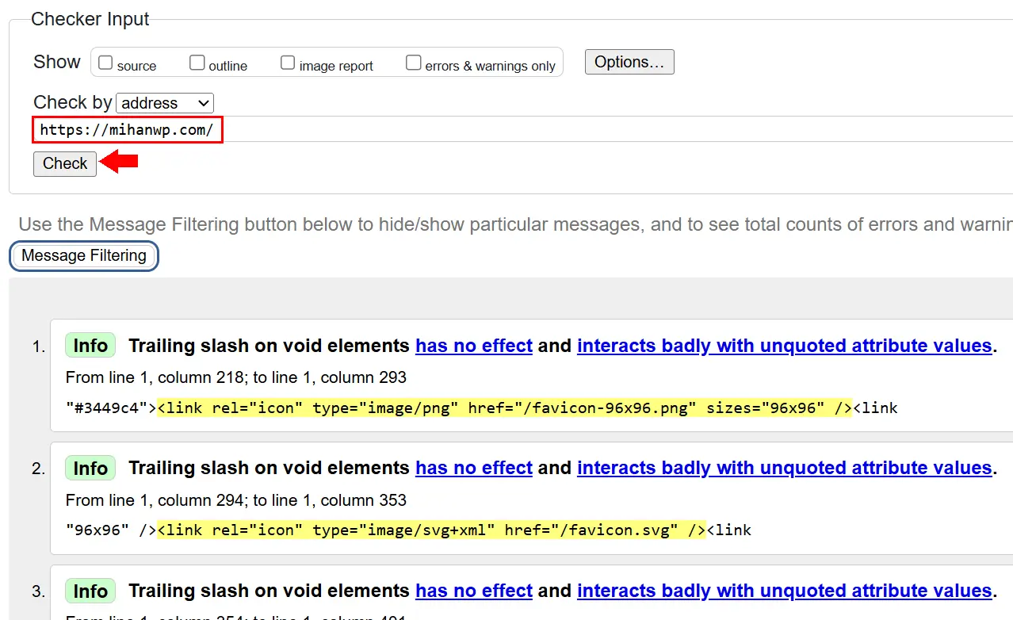Click the 'Use the Message Filtering button' paragraph
The image size is (1013, 620).
515,224
